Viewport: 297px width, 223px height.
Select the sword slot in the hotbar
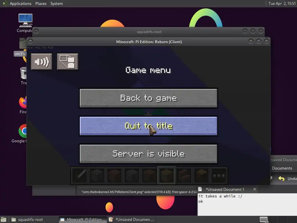pyautogui.click(x=80, y=176)
